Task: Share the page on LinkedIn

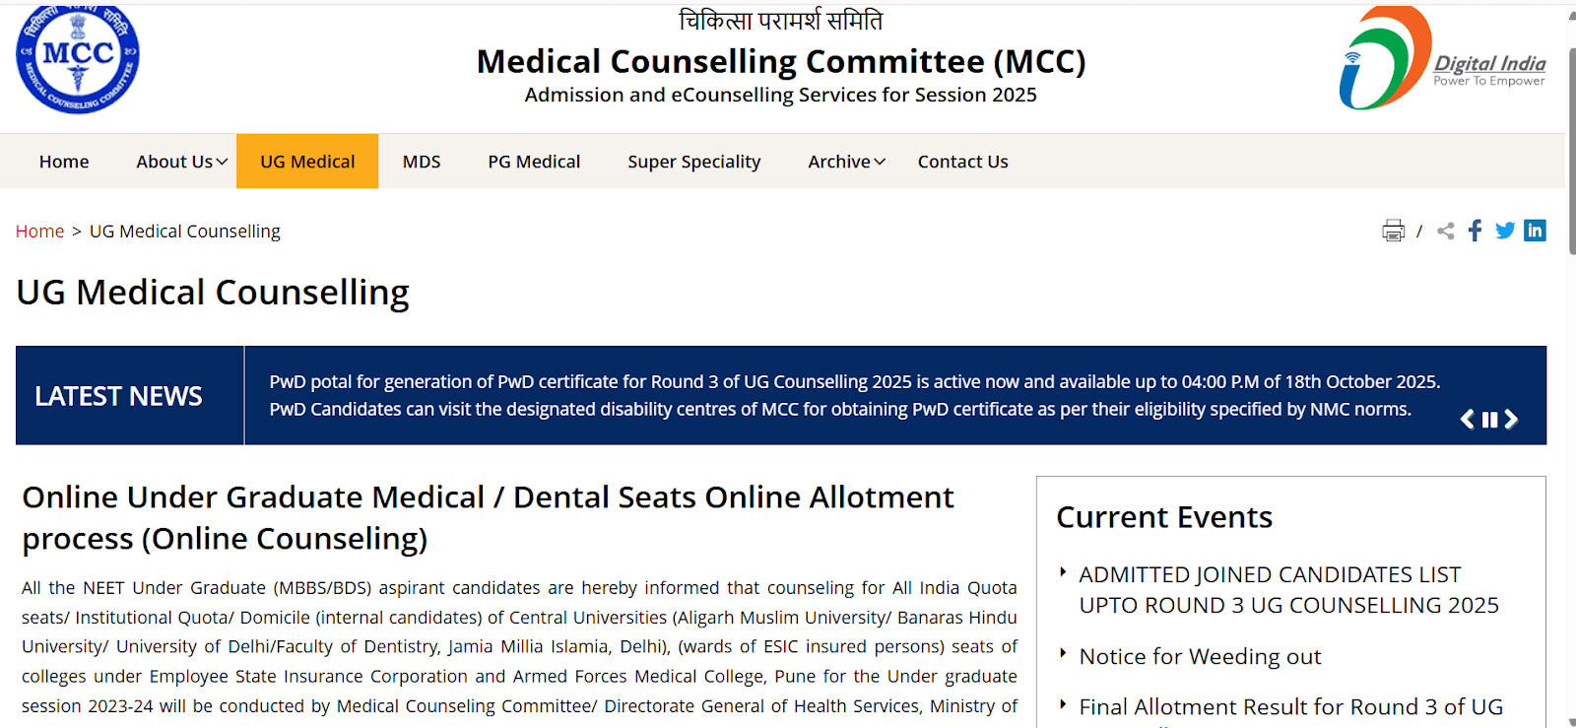Action: click(1535, 230)
